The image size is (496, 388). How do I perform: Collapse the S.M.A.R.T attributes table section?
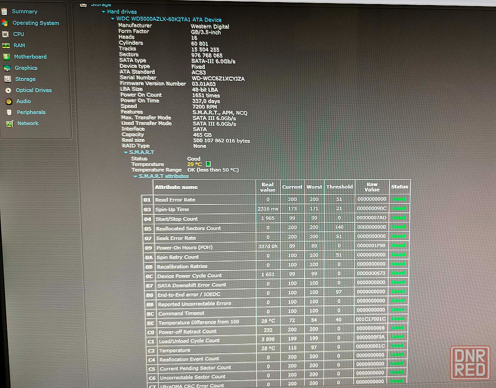(x=135, y=176)
